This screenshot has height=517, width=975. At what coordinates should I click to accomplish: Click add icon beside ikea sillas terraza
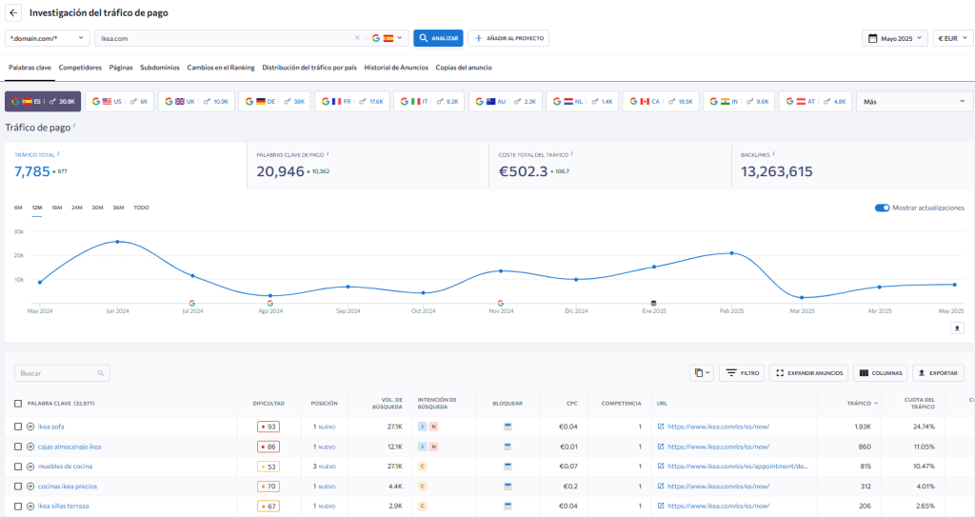[30, 507]
